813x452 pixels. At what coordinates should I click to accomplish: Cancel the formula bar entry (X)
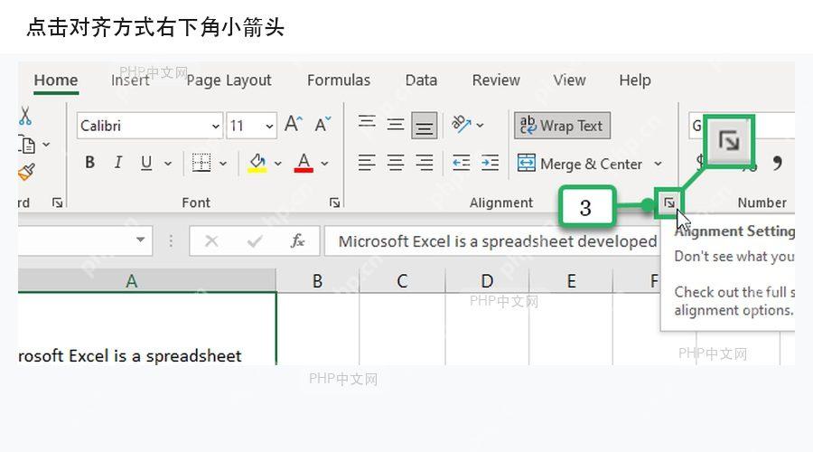tap(211, 240)
